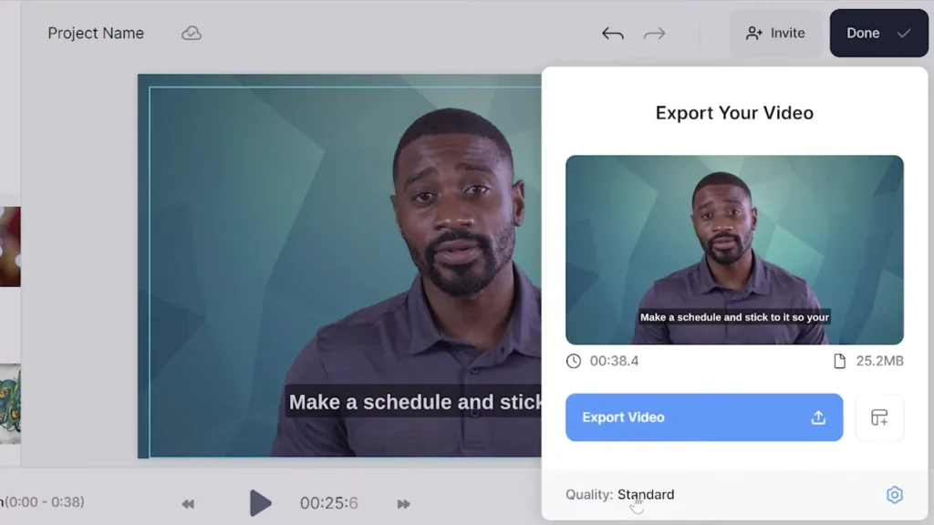Screen dimensions: 934x525
Task: Click the 25.2MB file size text
Action: click(x=880, y=361)
